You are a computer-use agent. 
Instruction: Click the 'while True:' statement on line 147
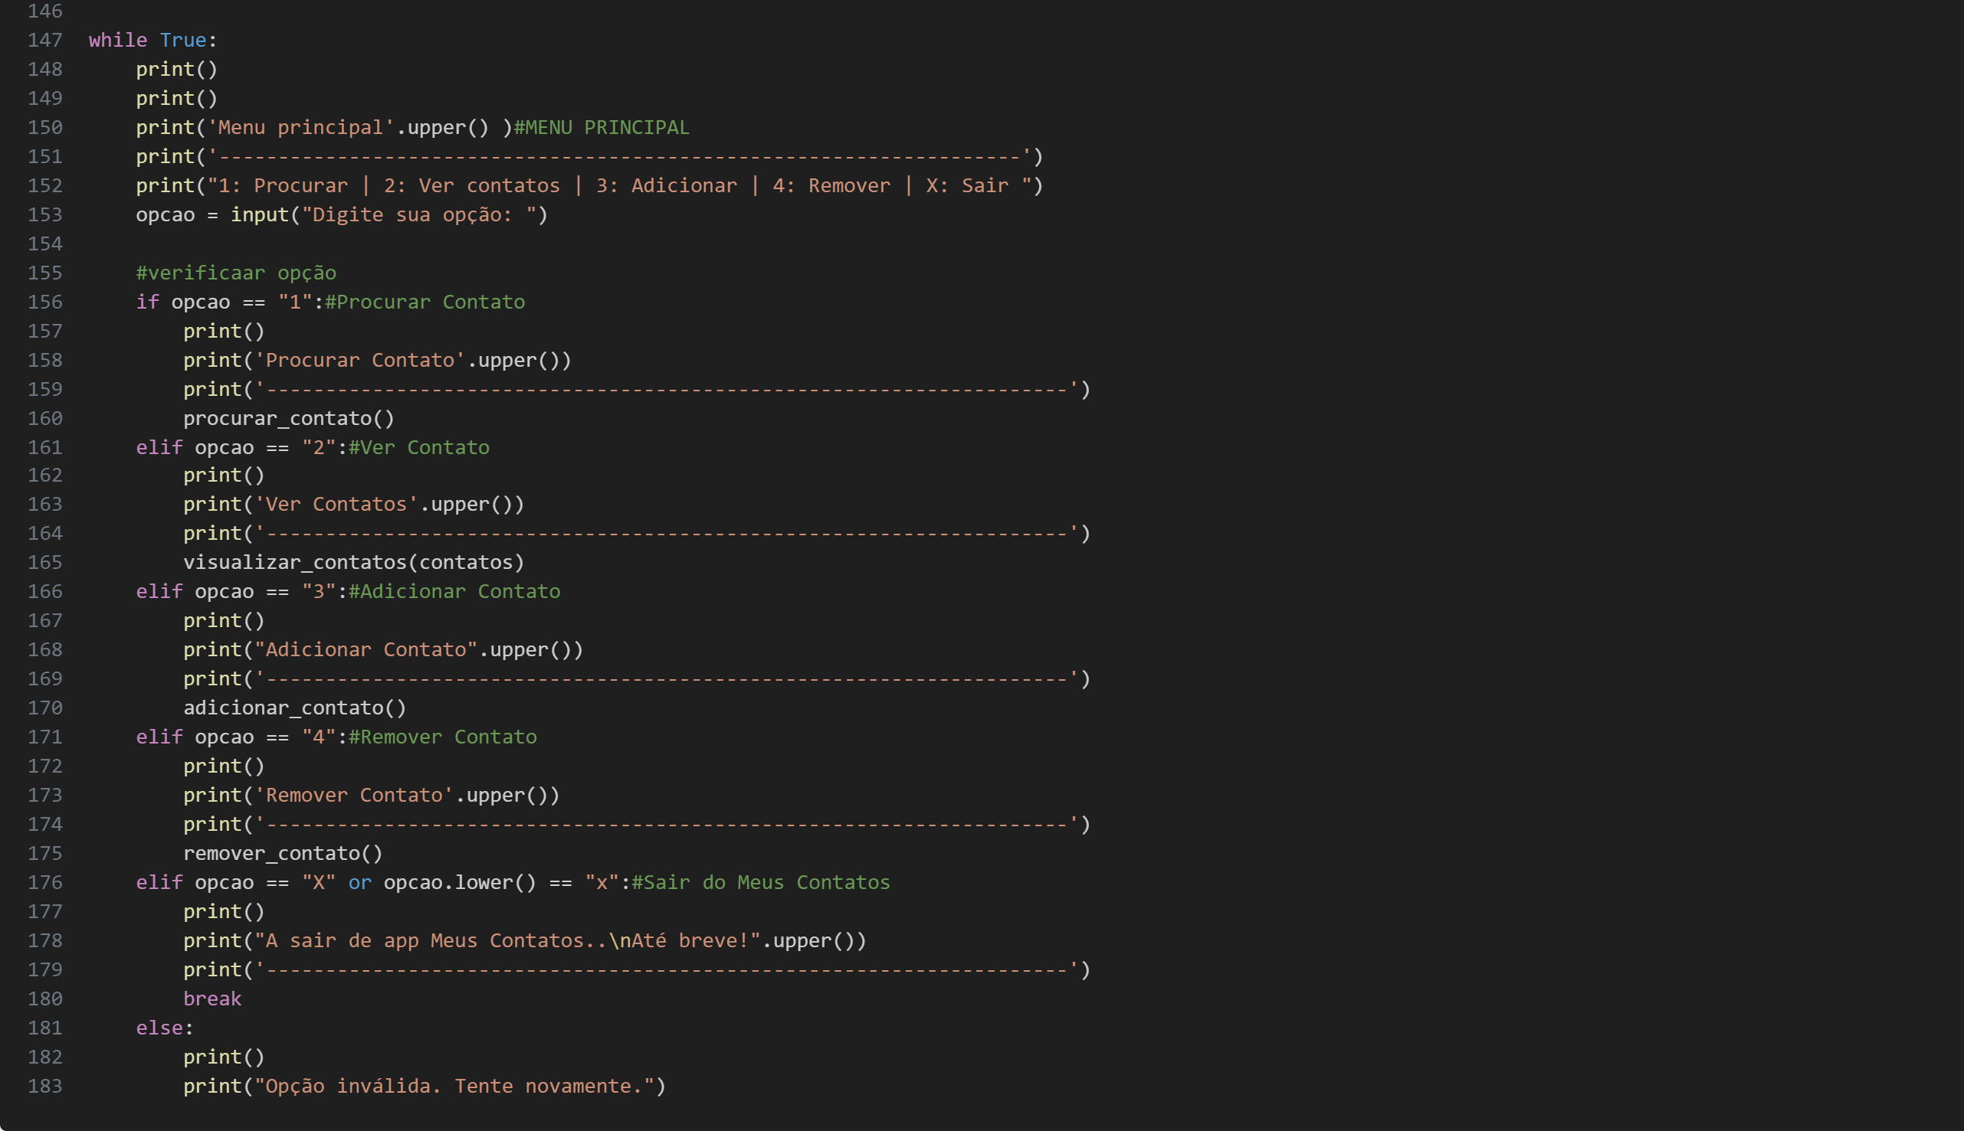153,40
